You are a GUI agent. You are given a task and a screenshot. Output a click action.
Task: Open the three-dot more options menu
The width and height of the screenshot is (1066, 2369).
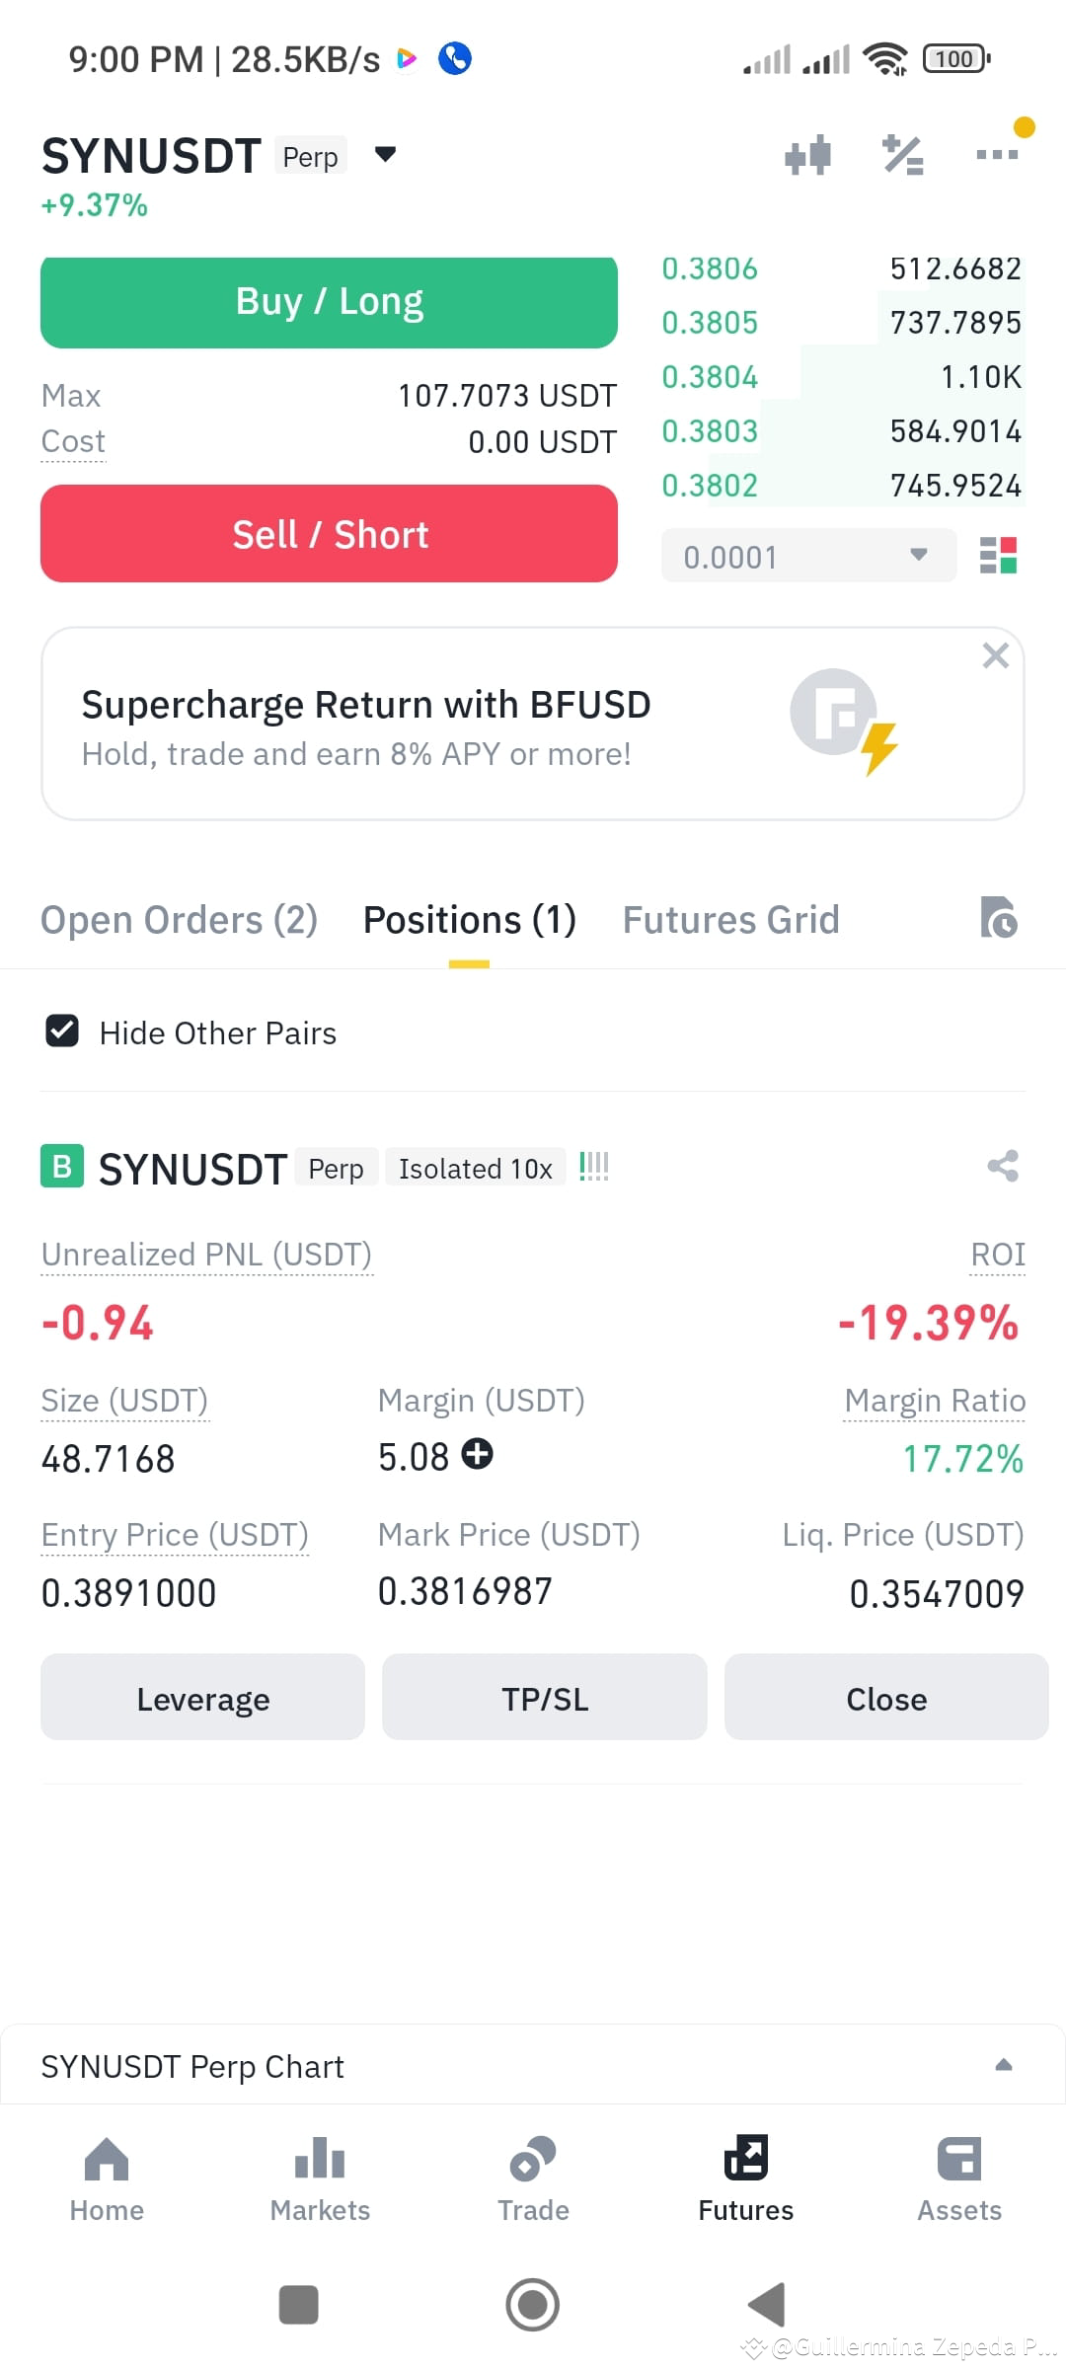(997, 154)
